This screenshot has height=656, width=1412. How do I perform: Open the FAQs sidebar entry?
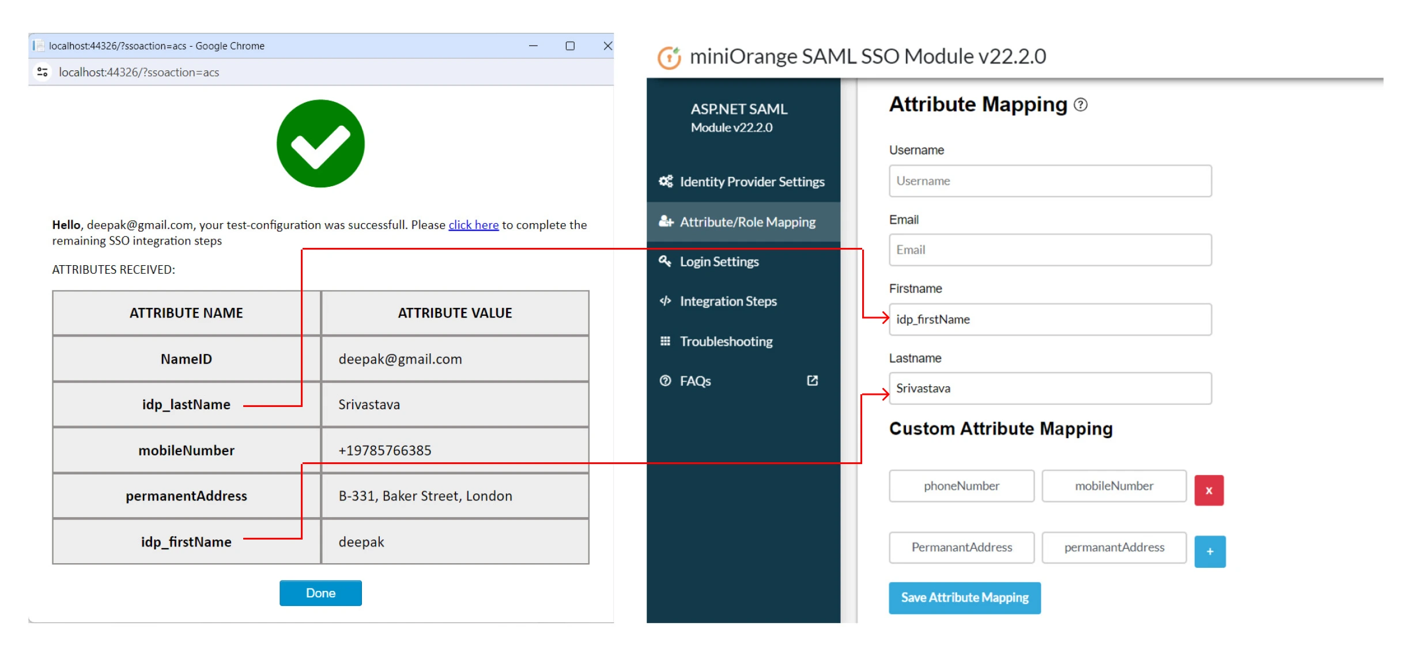743,381
